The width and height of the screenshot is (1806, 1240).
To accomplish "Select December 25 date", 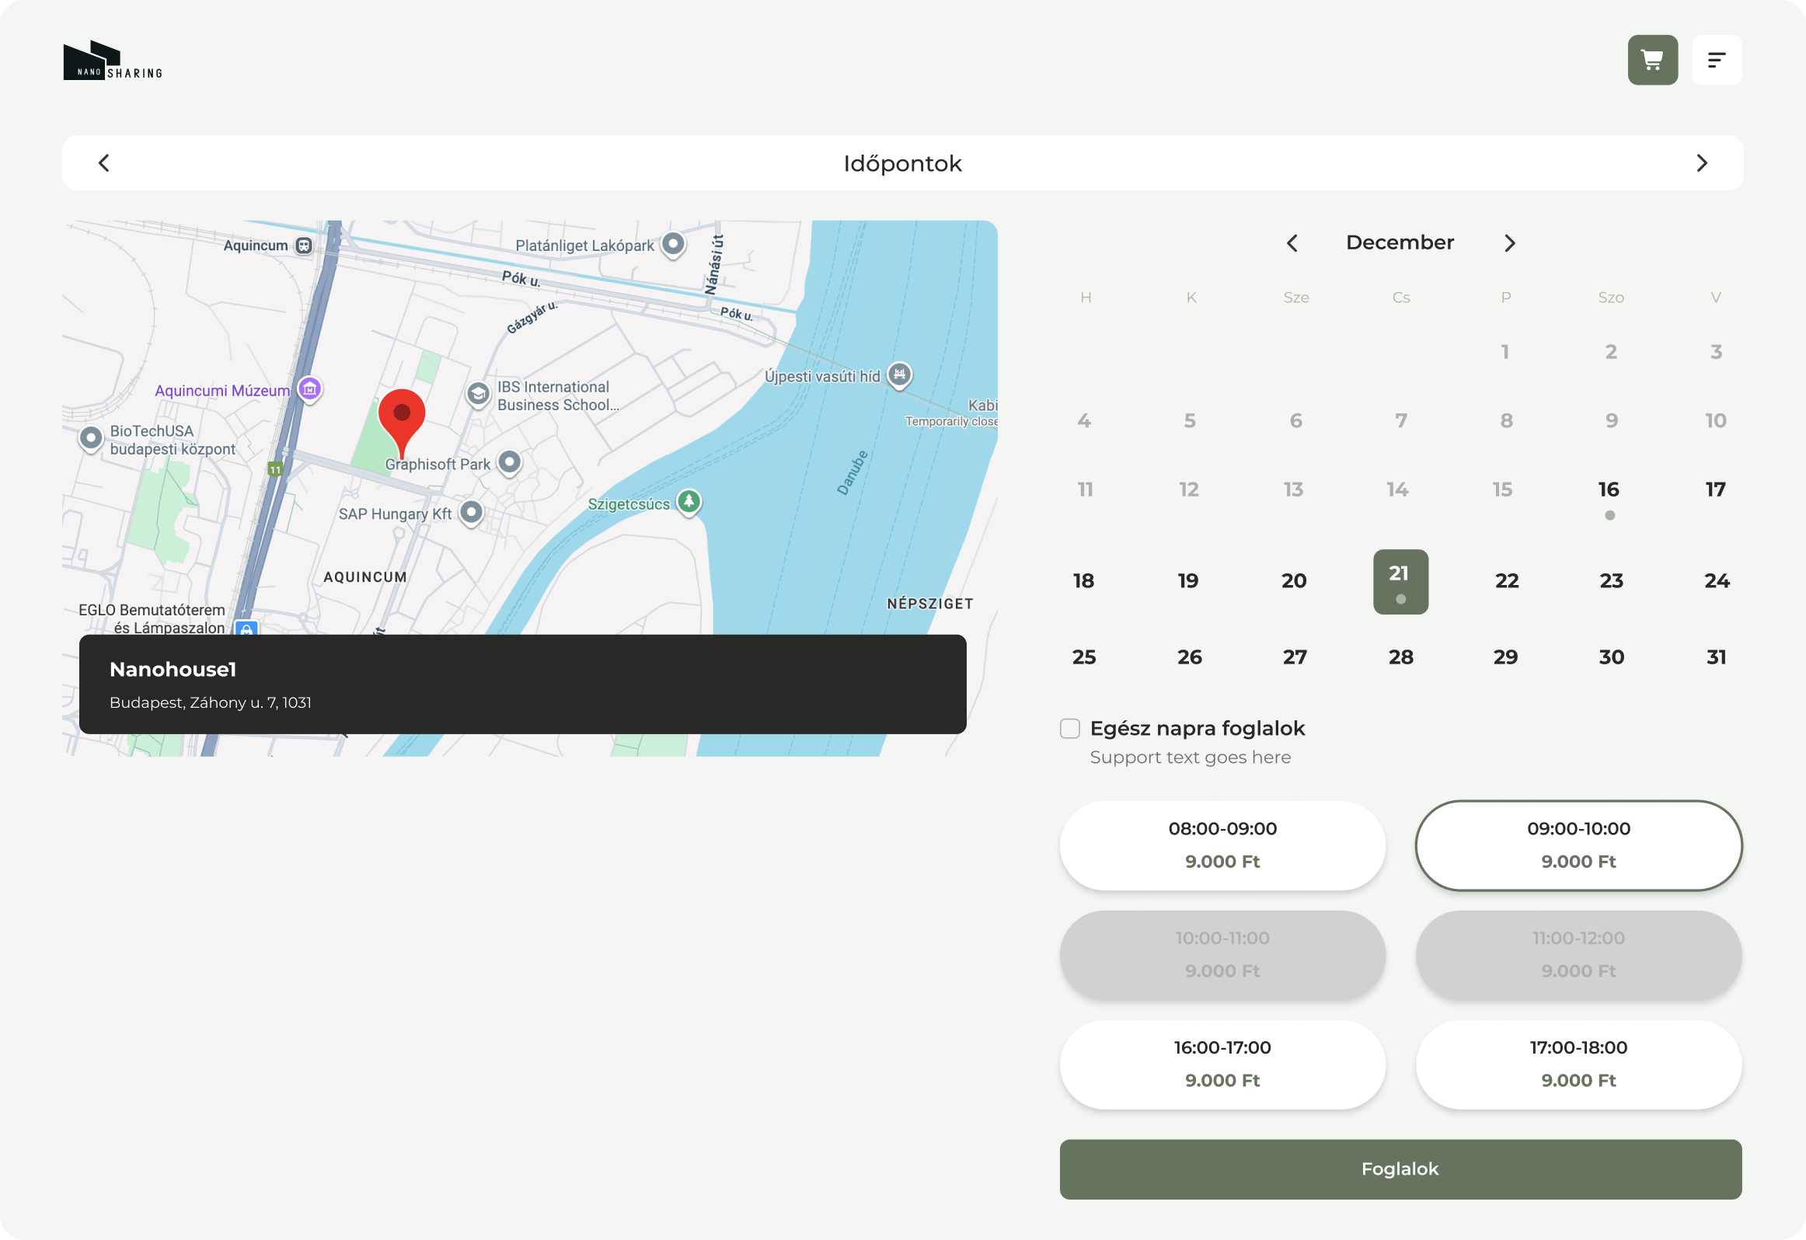I will pyautogui.click(x=1084, y=657).
